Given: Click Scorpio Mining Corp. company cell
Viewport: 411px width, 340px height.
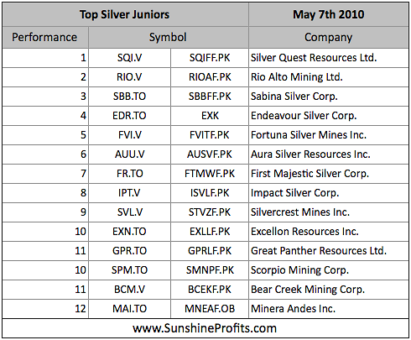Looking at the screenshot, I should coord(329,270).
